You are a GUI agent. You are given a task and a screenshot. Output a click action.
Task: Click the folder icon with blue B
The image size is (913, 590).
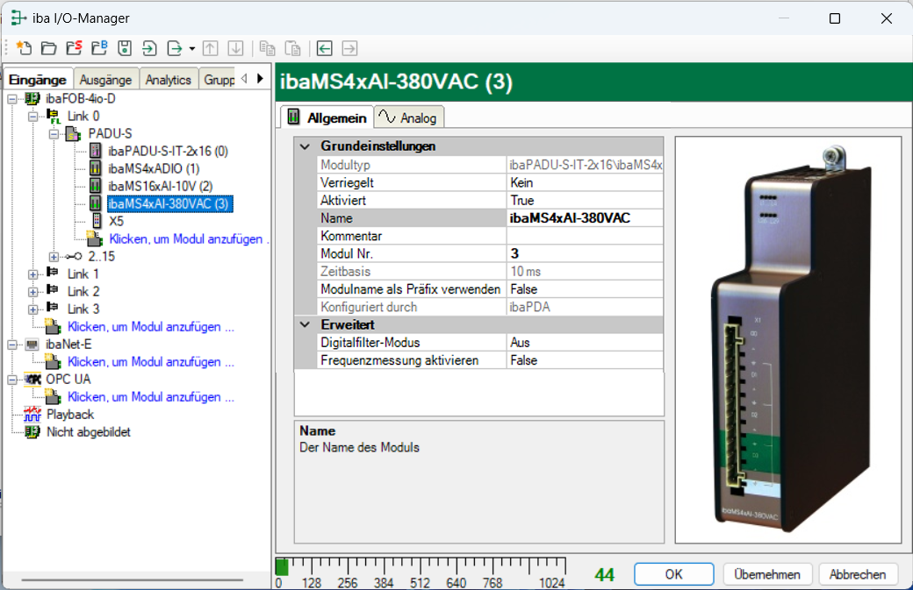point(99,48)
